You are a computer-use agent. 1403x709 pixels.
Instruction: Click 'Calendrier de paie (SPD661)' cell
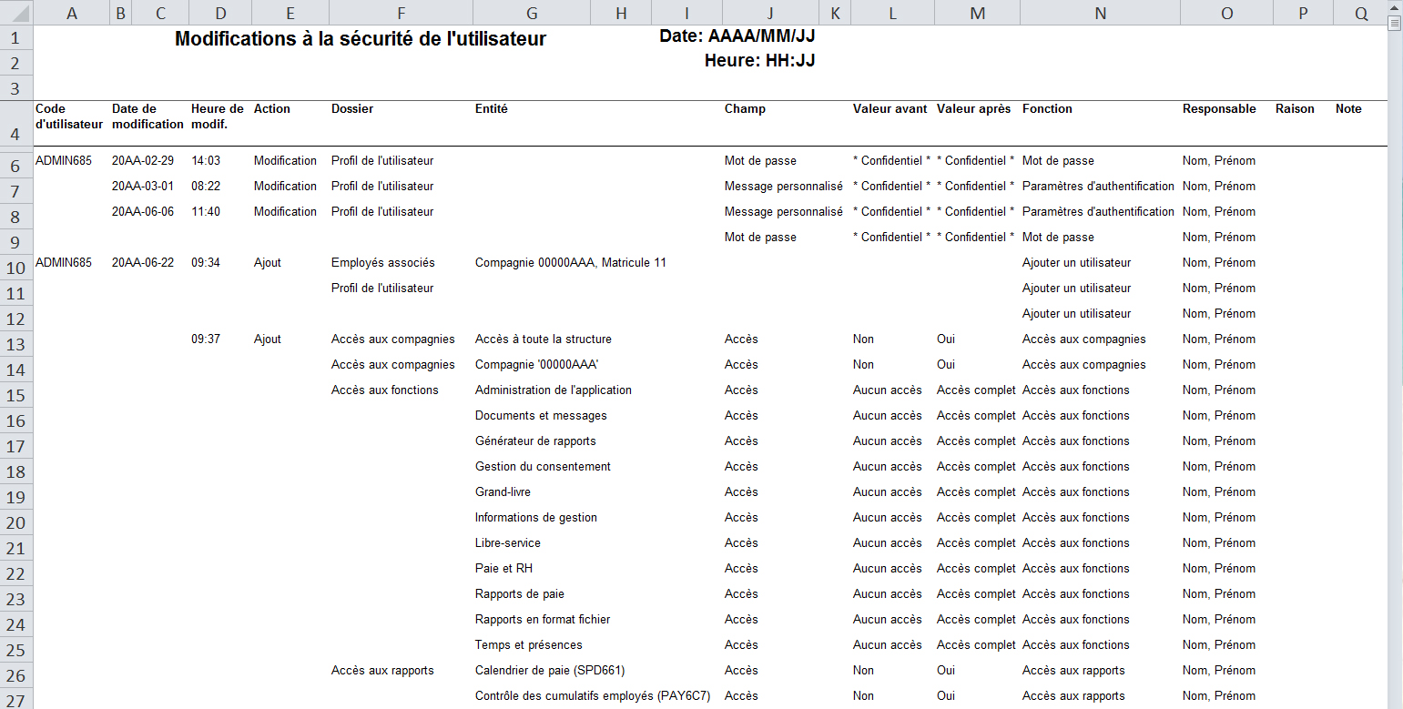(x=550, y=671)
